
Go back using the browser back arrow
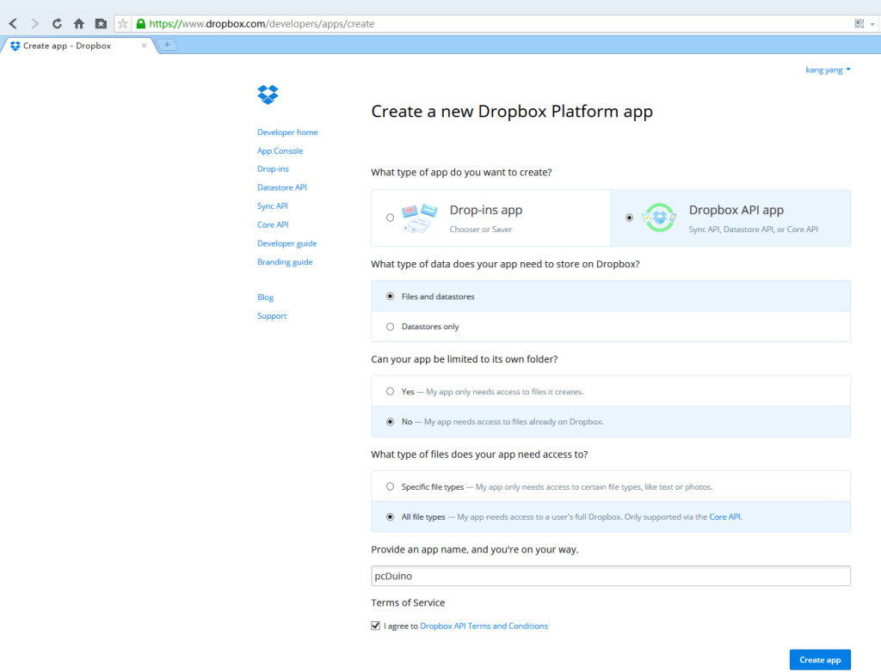13,23
